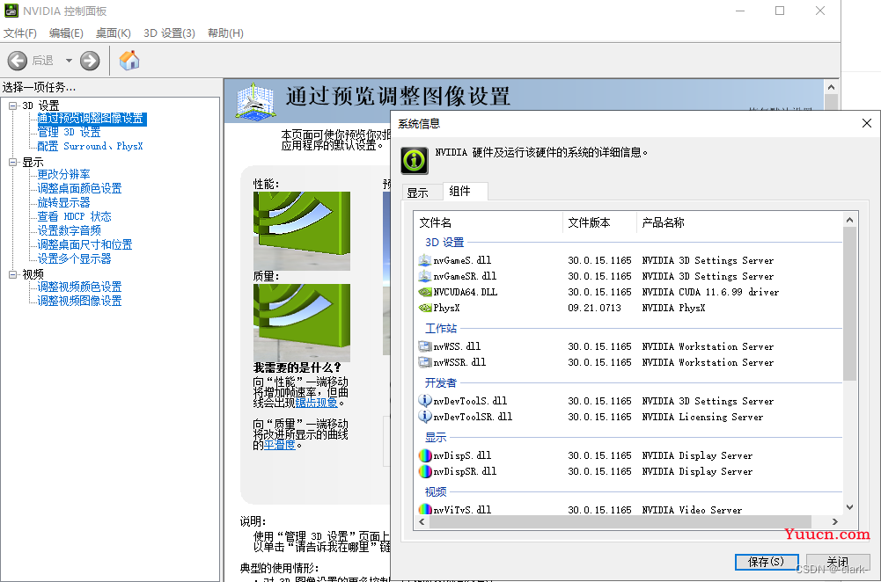Viewport: 881px width, 582px height.
Task: Click the 开发者 group header
Action: (440, 382)
